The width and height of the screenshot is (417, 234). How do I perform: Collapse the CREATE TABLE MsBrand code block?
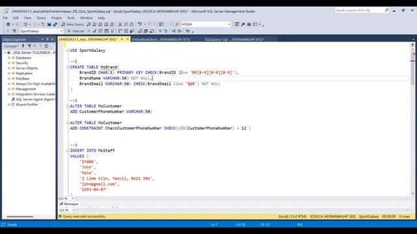pyautogui.click(x=68, y=67)
